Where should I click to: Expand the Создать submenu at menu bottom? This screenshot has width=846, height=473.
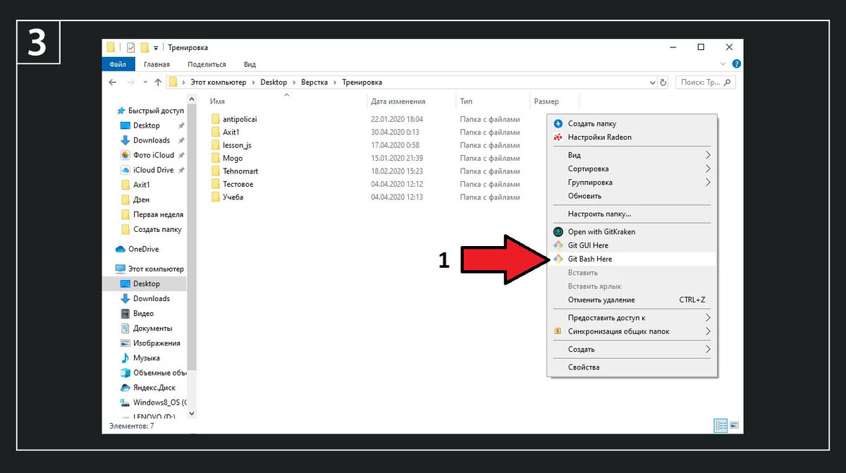708,349
